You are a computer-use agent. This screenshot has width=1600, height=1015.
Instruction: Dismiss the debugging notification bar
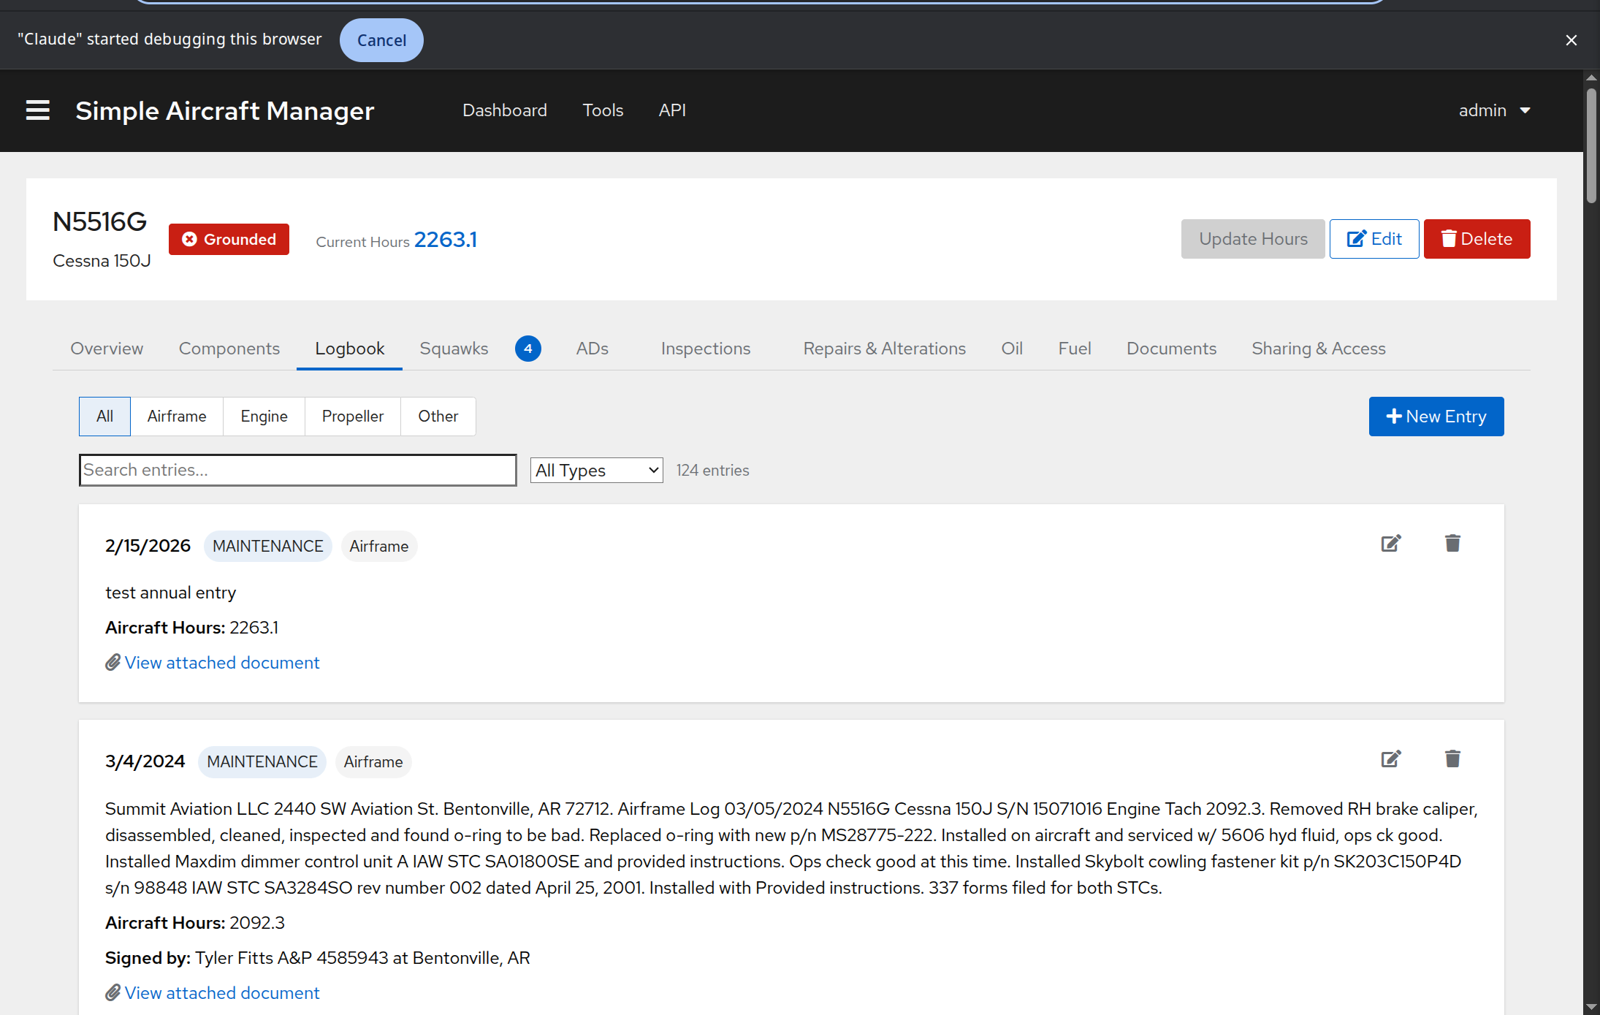[x=1571, y=40]
